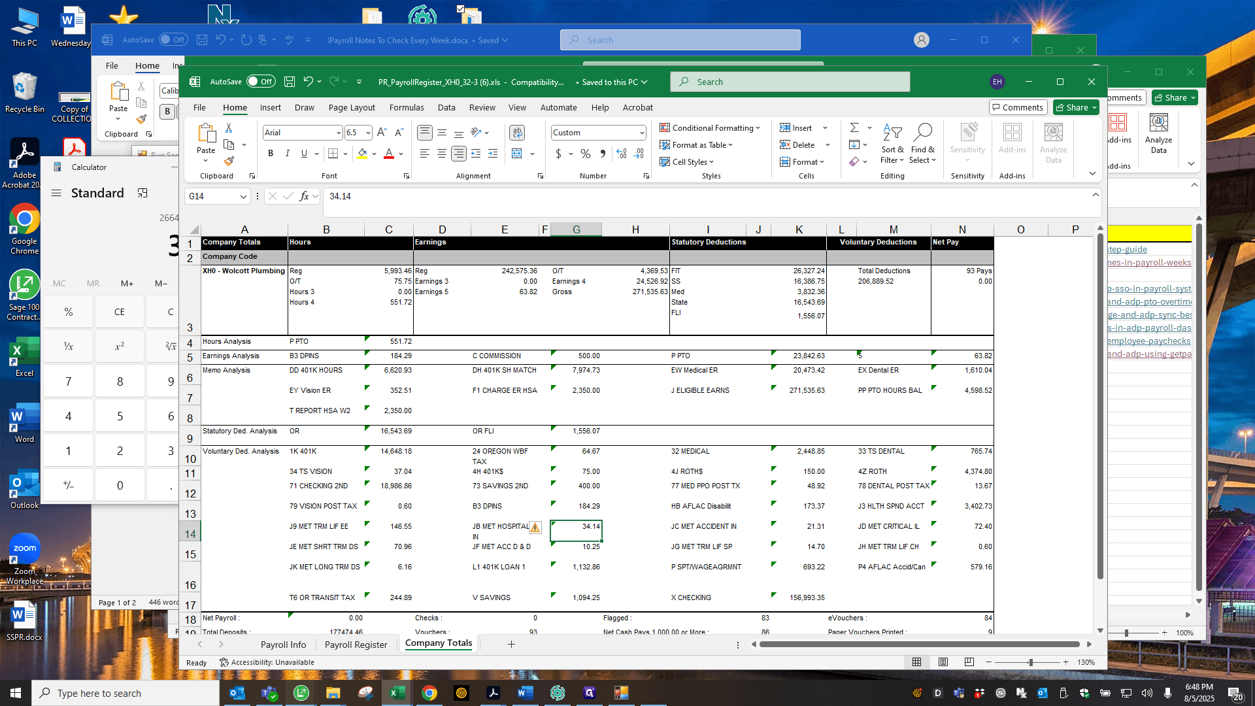Click the Format Painter icon in Excel

point(229,161)
